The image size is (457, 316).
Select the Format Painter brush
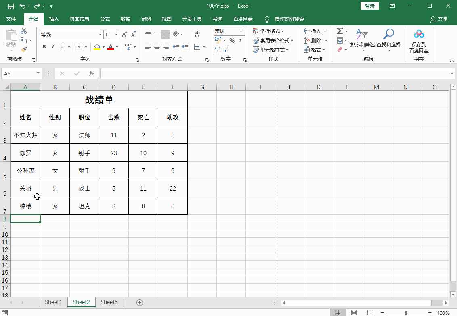pyautogui.click(x=24, y=50)
